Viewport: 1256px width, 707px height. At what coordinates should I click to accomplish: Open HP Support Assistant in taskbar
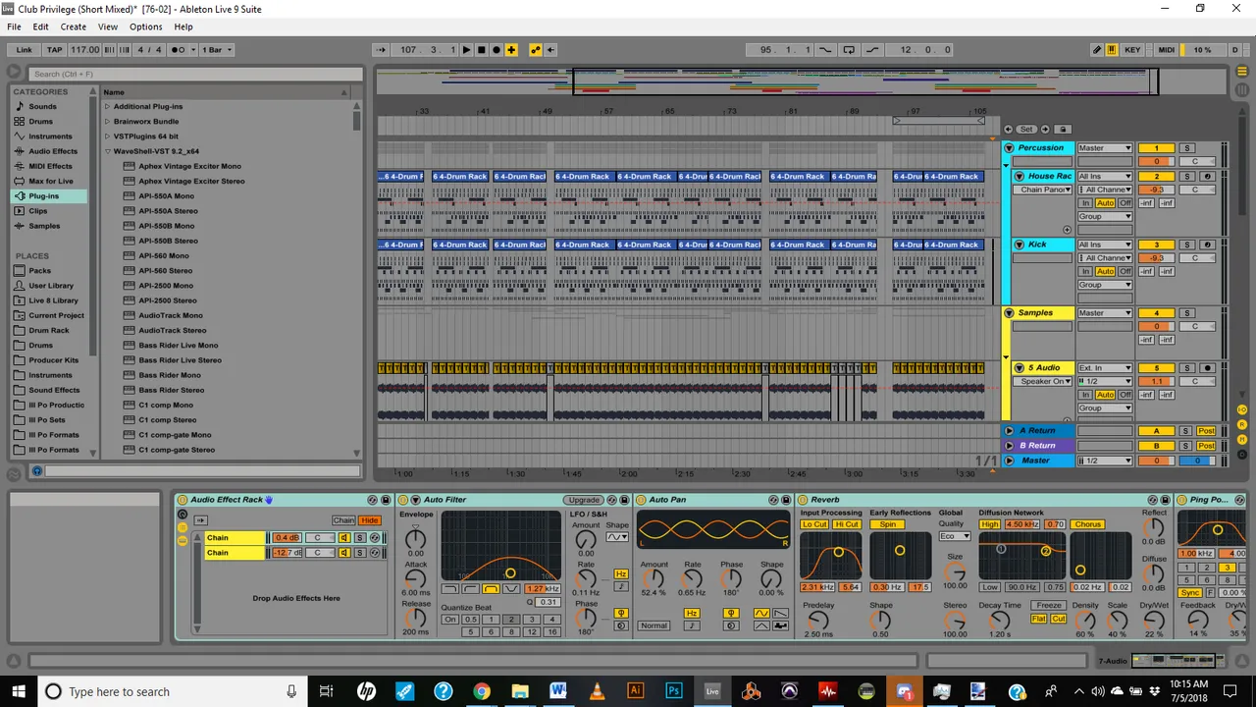(443, 691)
